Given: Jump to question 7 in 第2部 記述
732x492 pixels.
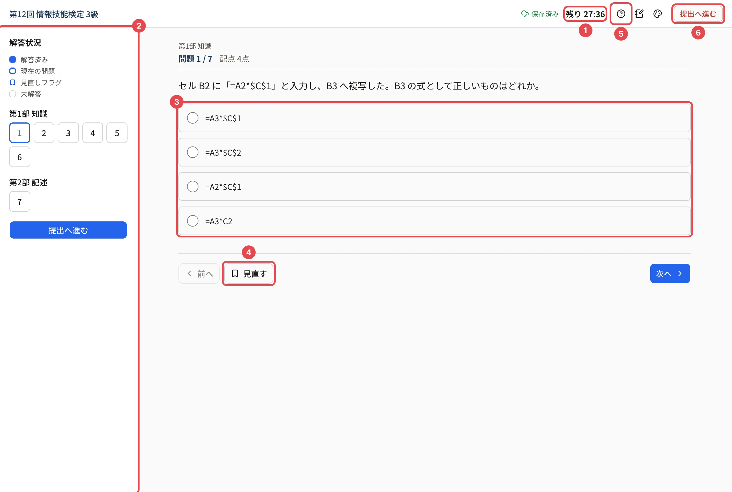Looking at the screenshot, I should click(20, 201).
